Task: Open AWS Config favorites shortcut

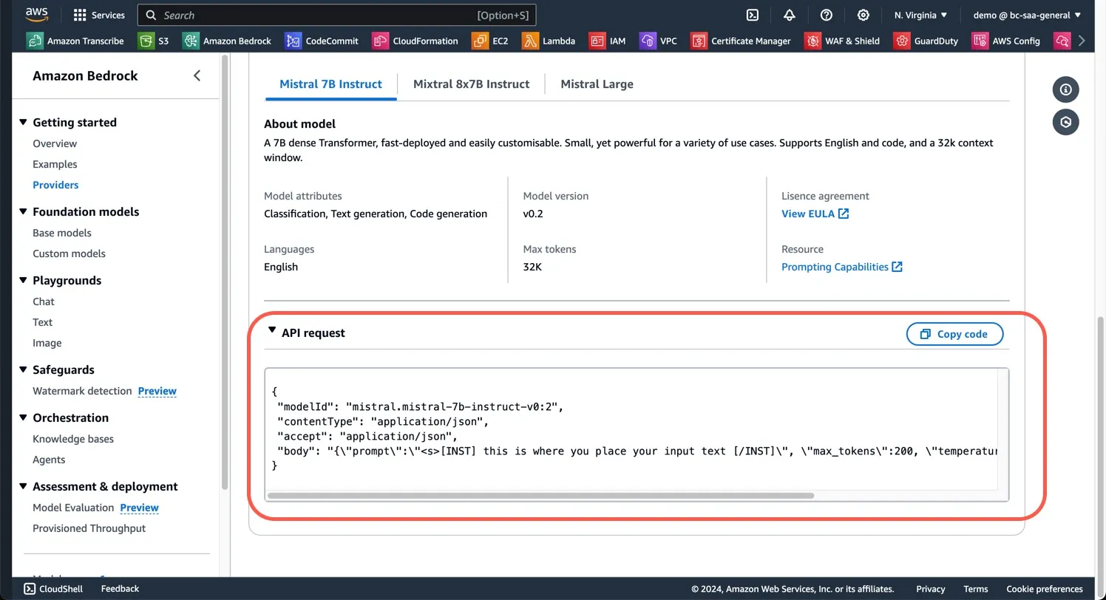Action: (x=1006, y=41)
